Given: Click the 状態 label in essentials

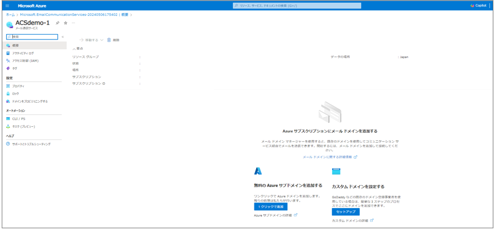Looking at the screenshot, I should pos(75,64).
